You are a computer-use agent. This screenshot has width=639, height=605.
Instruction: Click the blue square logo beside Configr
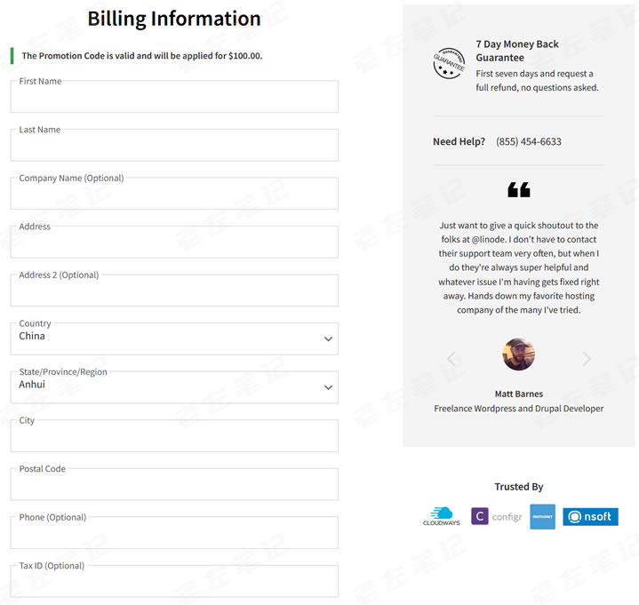pos(542,517)
